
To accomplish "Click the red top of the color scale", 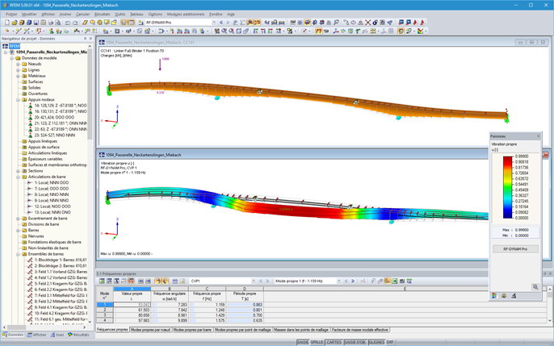I will [508, 160].
